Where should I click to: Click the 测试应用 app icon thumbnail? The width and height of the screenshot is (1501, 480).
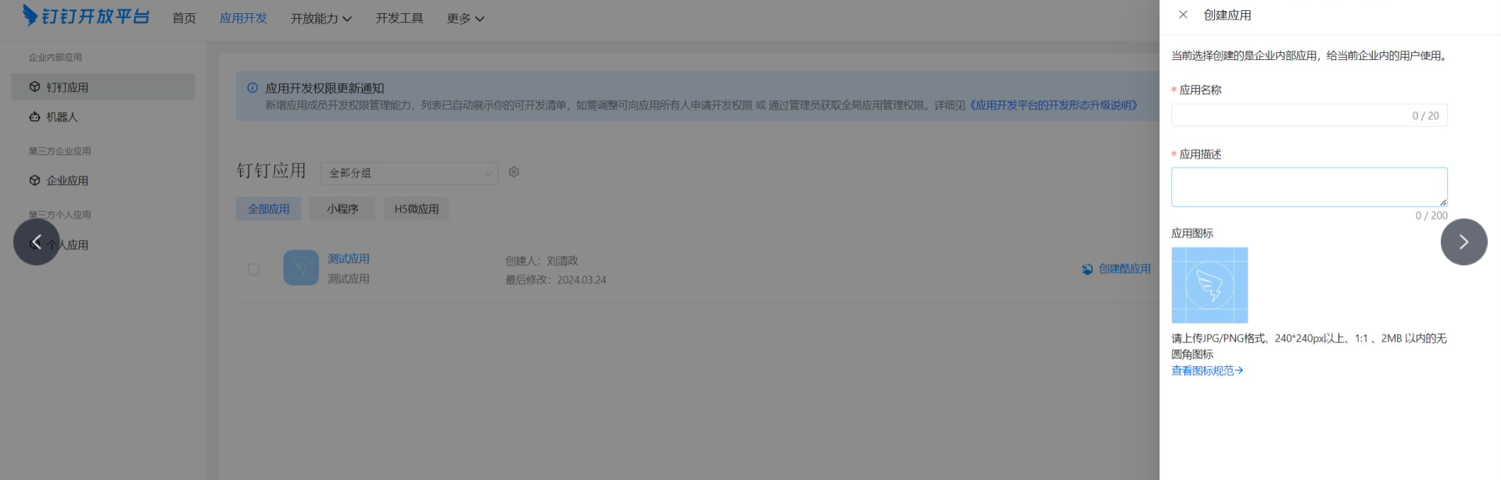301,268
